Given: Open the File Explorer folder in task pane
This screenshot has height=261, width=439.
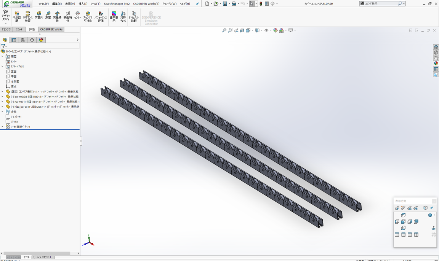Looking at the screenshot, I should point(436,58).
